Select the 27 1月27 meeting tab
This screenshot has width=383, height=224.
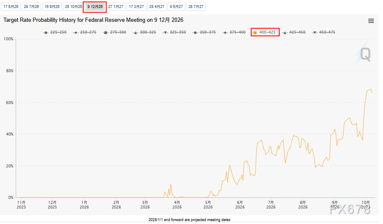[x=116, y=7]
